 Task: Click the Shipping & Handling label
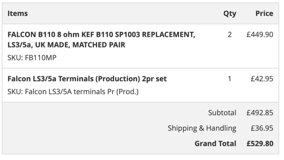click(202, 128)
